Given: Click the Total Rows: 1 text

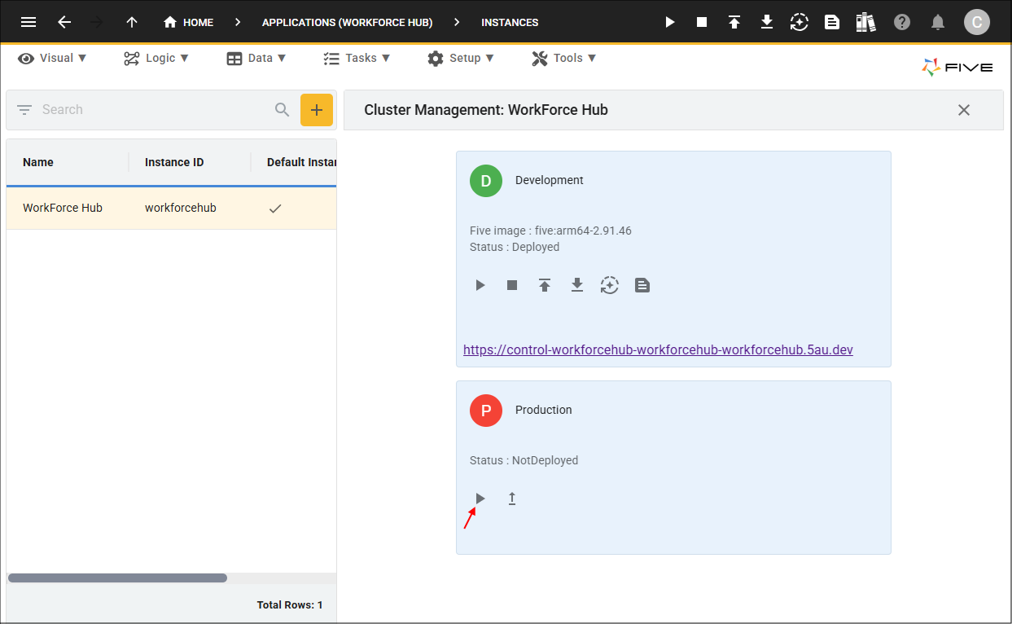Looking at the screenshot, I should [x=290, y=605].
